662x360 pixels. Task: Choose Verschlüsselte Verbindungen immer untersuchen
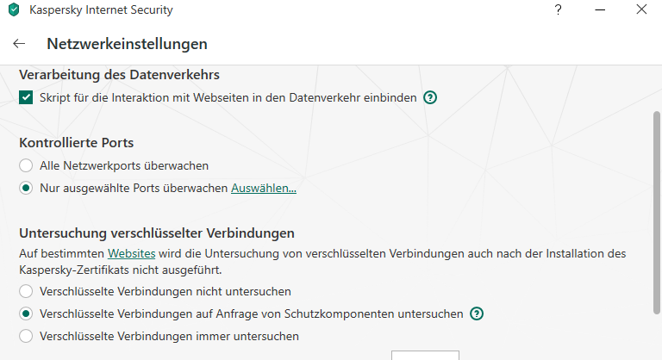coord(26,336)
